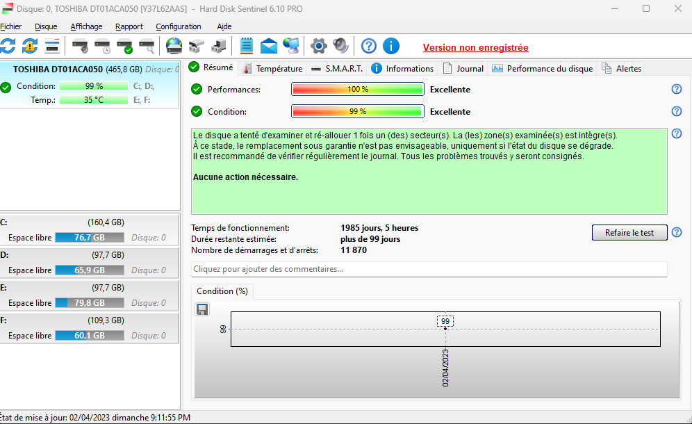Screen dimensions: 692x424
Task: Click the 99 data point on chart
Action: pos(445,329)
